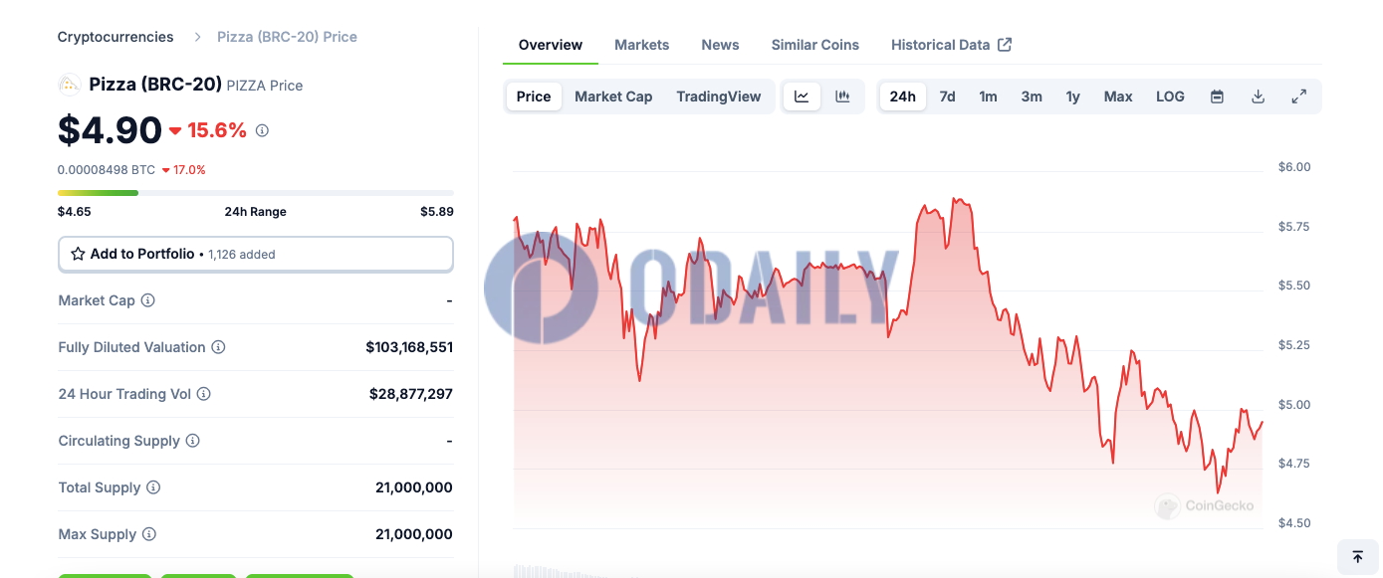Viewport: 1383px width, 578px height.
Task: Click the $4.90 current price
Action: (110, 130)
